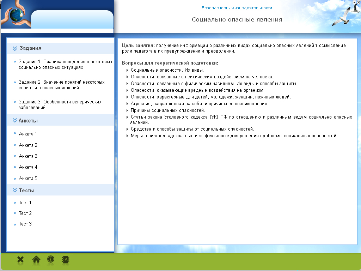Click the question about психическим воздействием
This screenshot has width=361, height=271.
(x=202, y=77)
